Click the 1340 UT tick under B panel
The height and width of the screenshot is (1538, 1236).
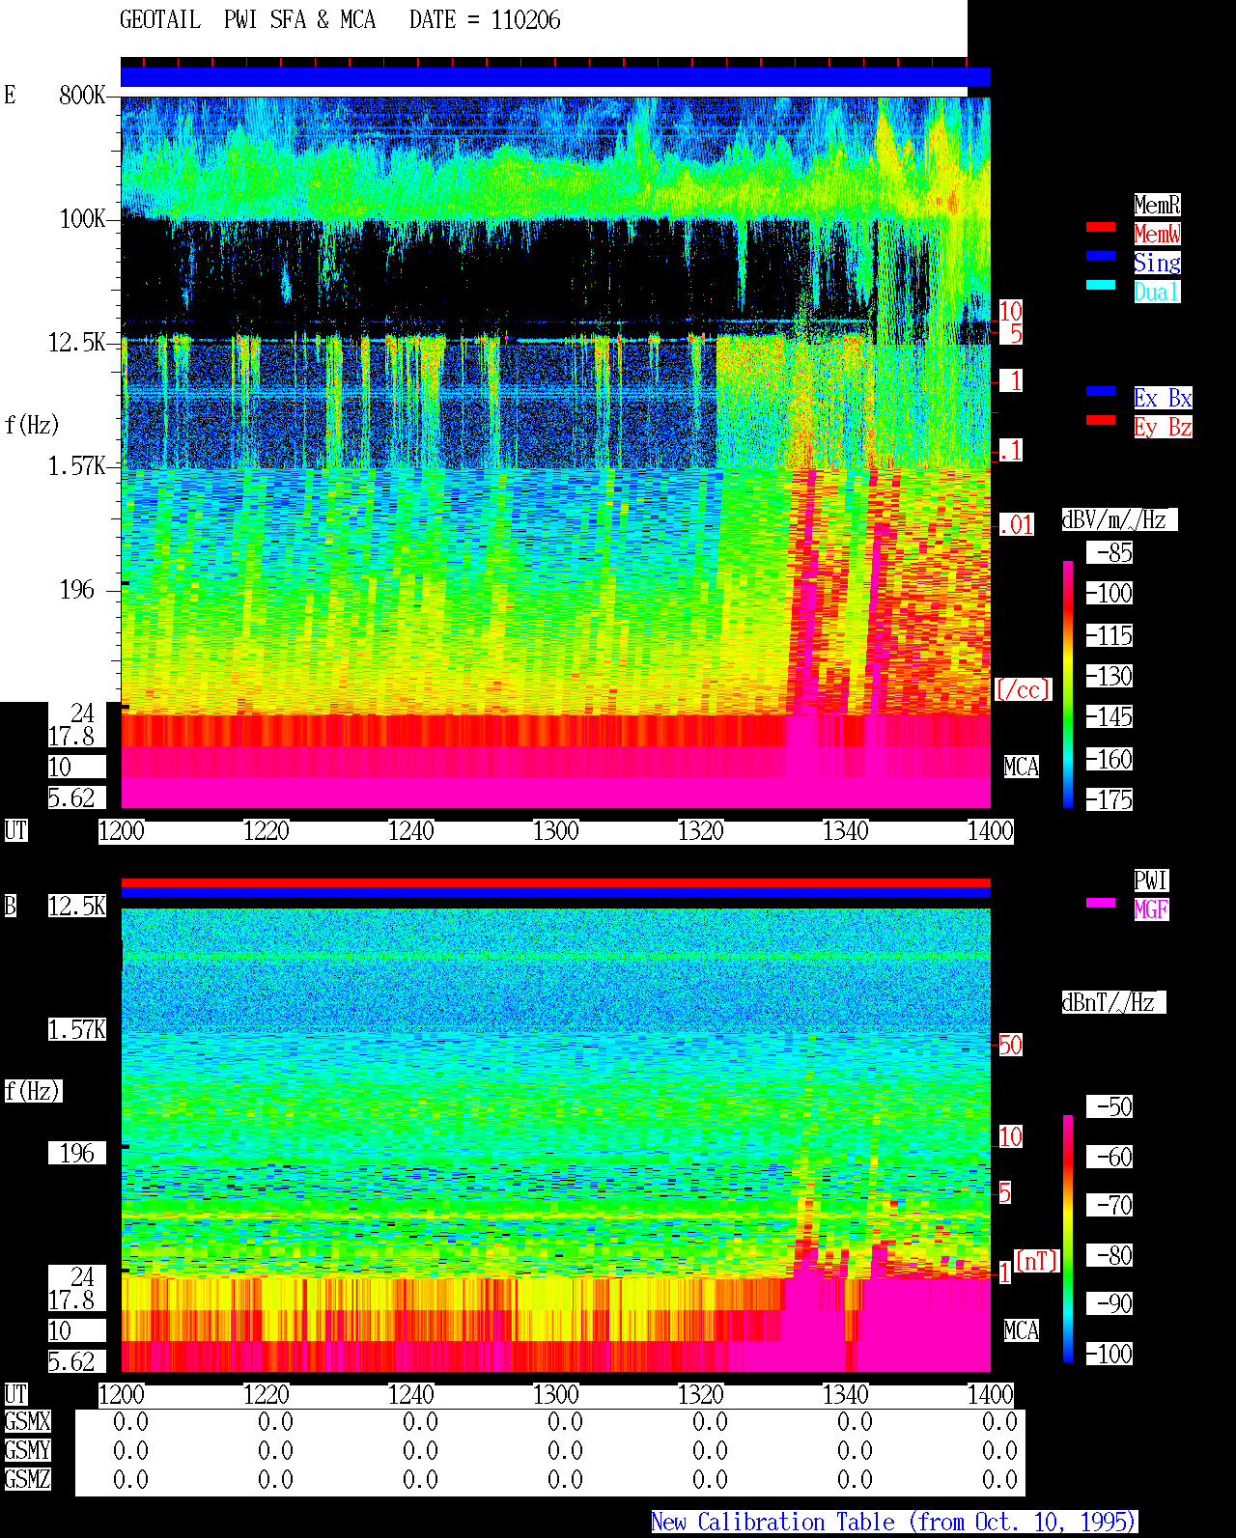[x=845, y=1394]
